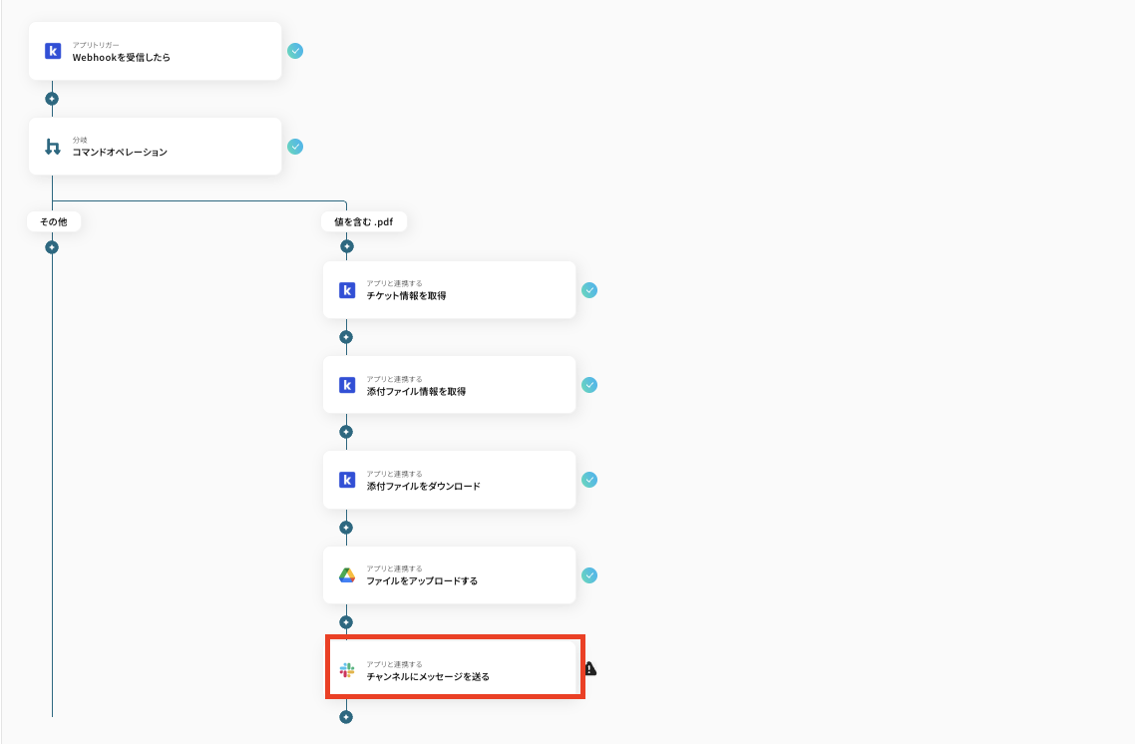Open the 添付ファイル情報を取得 step card
This screenshot has height=744, width=1135.
point(450,385)
